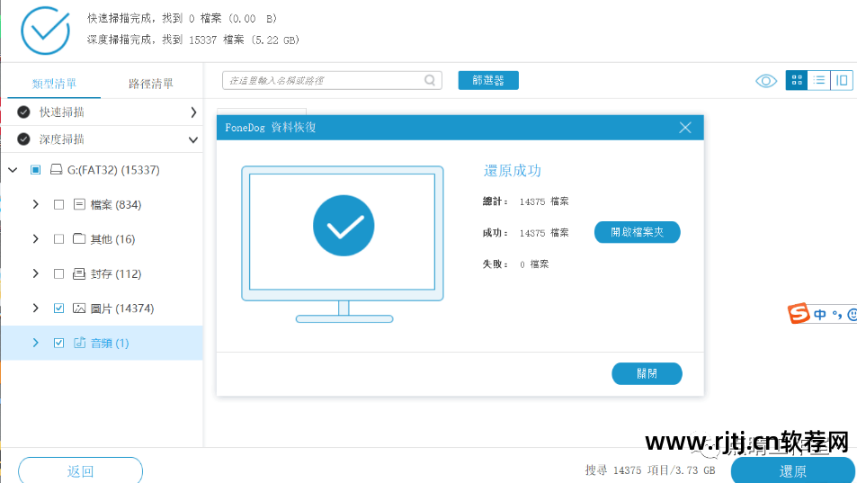Click the 返回 back button

coord(80,471)
